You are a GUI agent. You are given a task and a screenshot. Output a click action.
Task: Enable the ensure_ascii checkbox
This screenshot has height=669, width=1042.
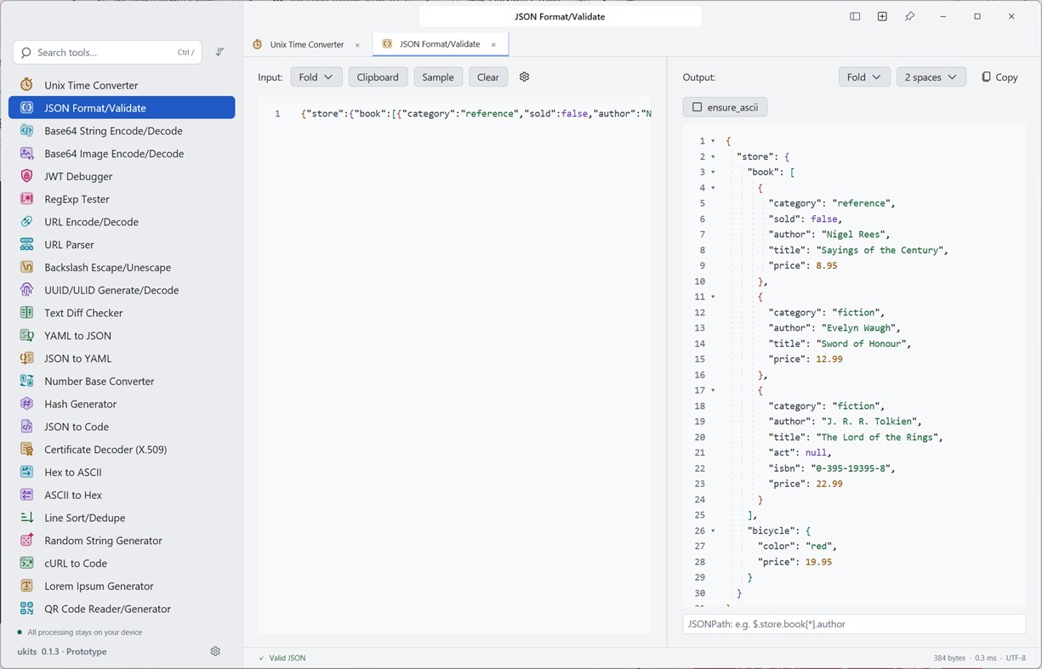tap(697, 107)
